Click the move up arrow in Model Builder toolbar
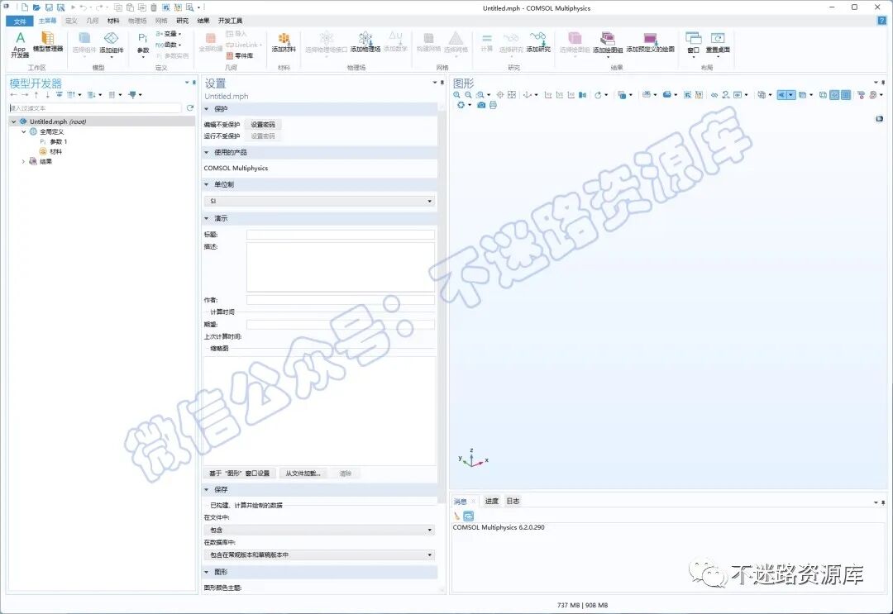Screen dimensions: 893x614 pos(36,94)
